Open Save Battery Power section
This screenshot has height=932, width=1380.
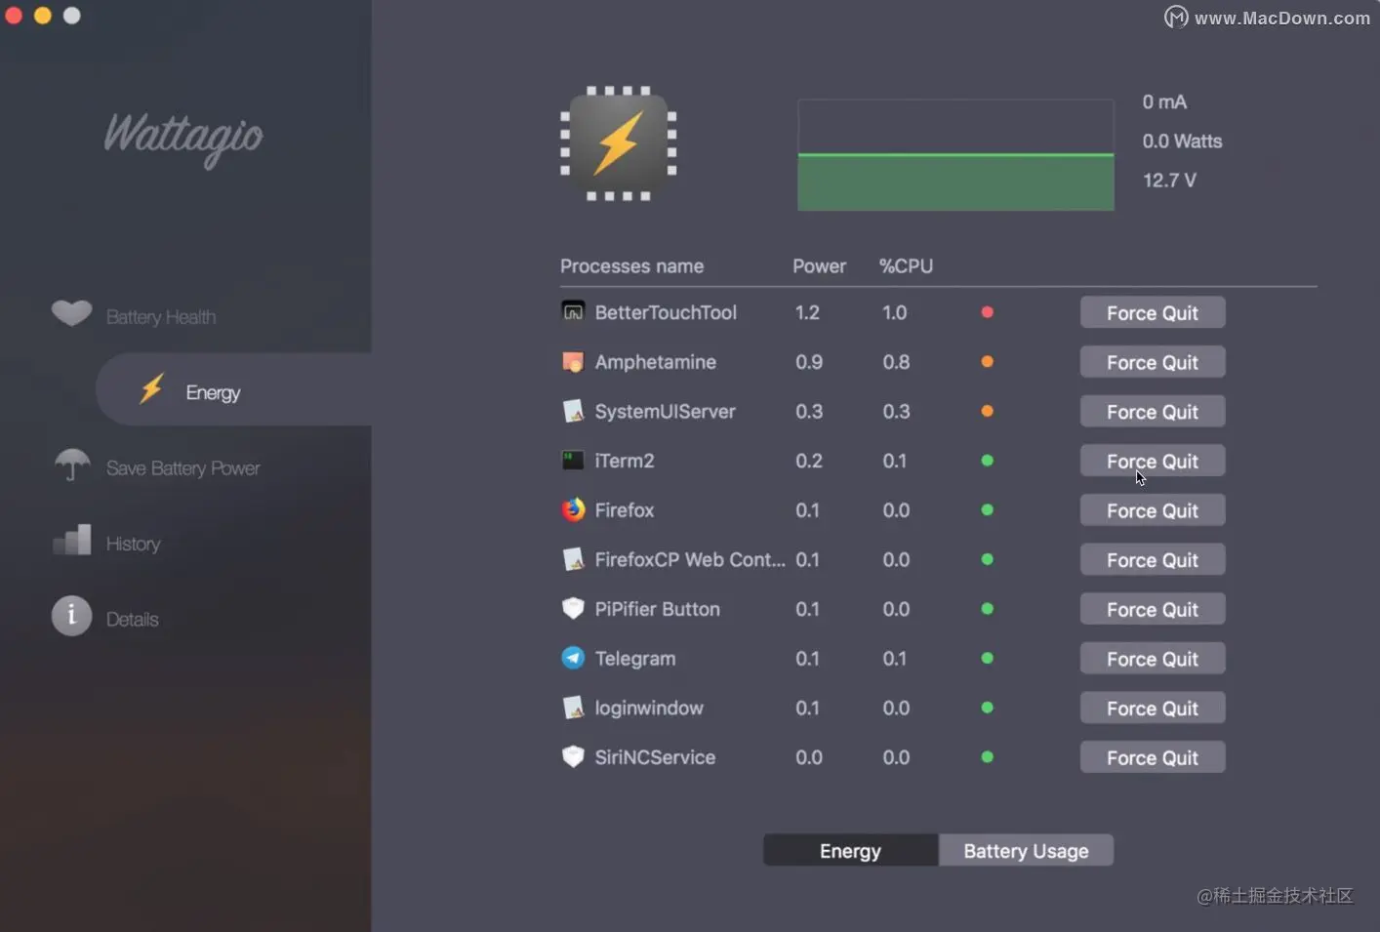pyautogui.click(x=183, y=468)
